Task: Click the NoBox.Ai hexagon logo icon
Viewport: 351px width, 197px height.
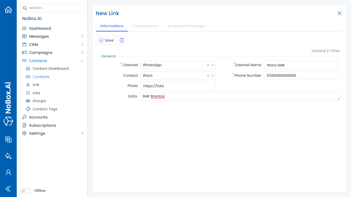Action: 8,121
